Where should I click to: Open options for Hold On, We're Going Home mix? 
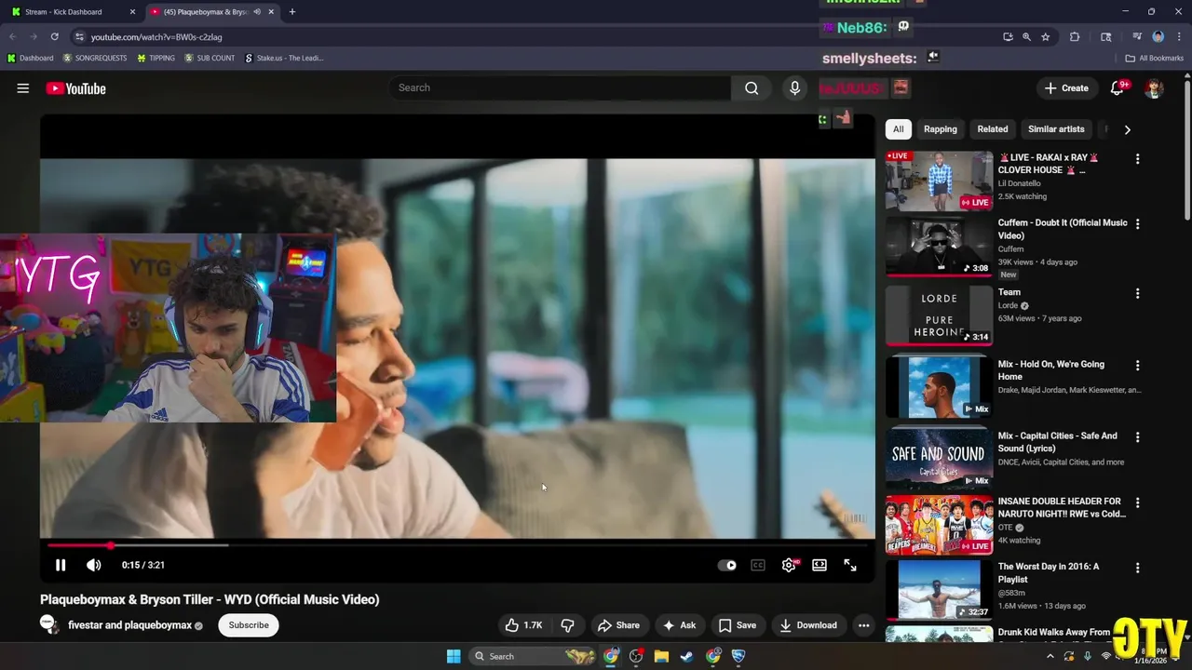click(1137, 365)
